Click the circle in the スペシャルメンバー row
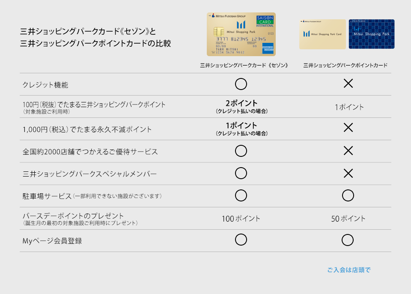Screen dimensions: 411x294 tap(241, 173)
